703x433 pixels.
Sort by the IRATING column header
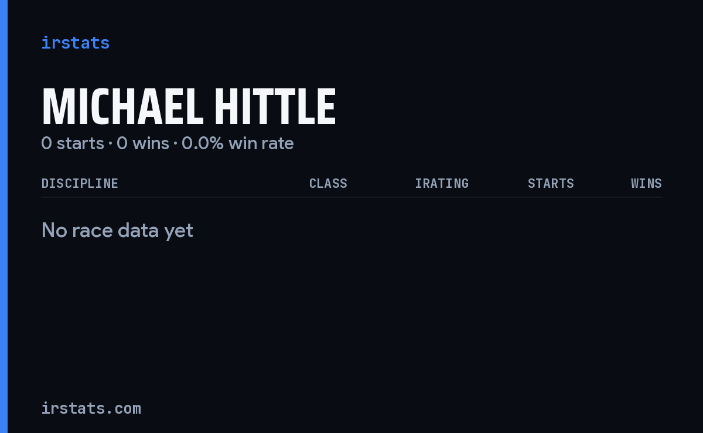[x=442, y=183]
